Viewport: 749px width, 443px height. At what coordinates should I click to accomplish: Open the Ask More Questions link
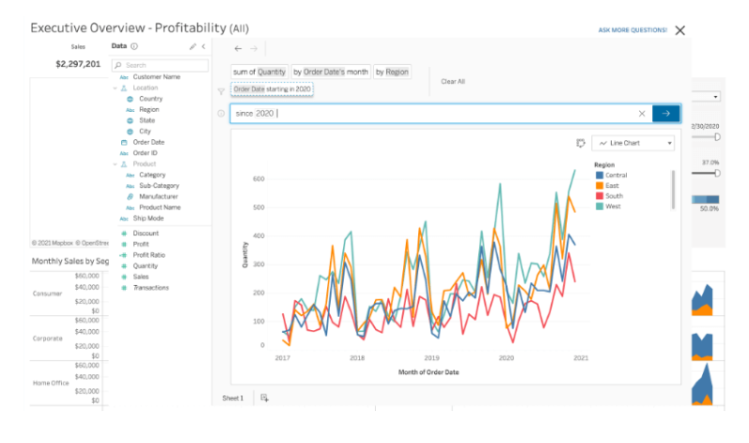coord(632,30)
